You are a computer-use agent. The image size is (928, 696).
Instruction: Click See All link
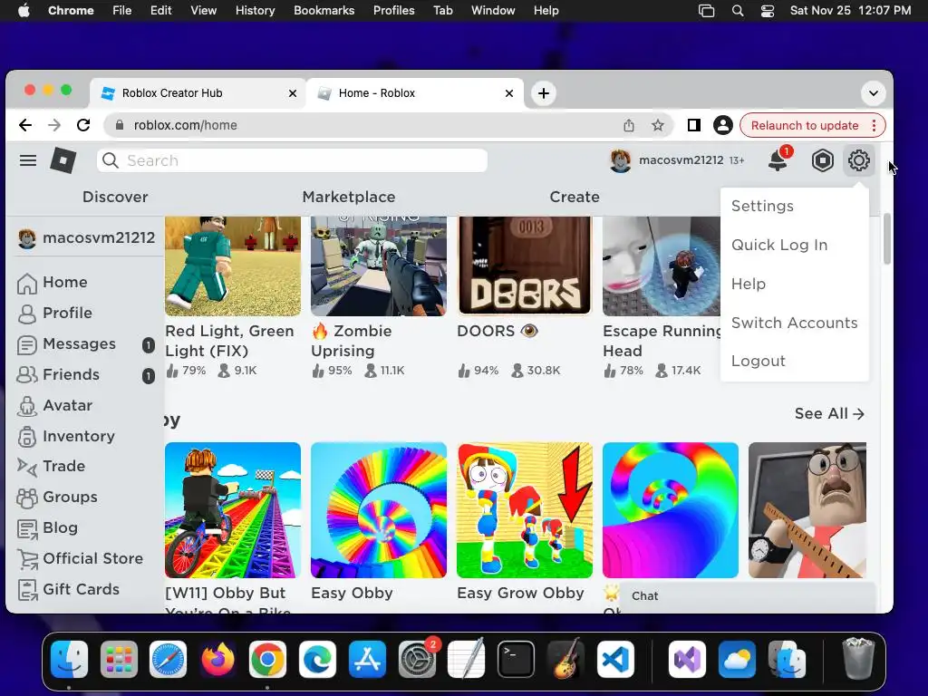click(829, 413)
